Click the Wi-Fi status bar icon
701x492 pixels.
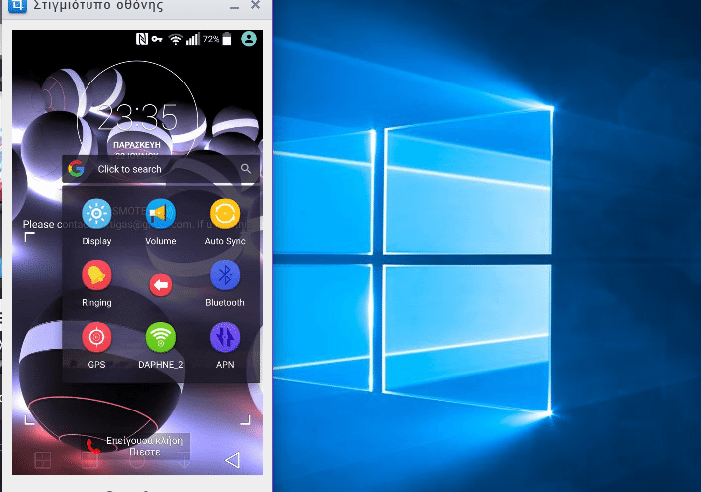[176, 40]
